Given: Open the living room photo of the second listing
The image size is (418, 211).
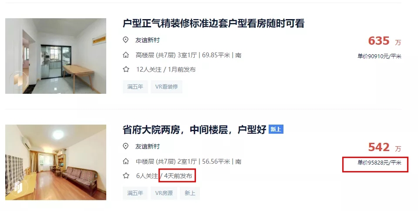Looking at the screenshot, I should [x=56, y=162].
